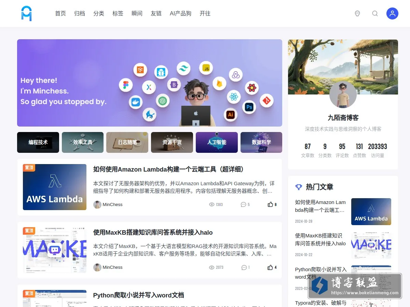
Task: Click the 95 评论数 statistic
Action: click(342, 150)
